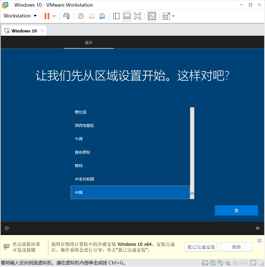
Task: Open 帮助 for the installation
Action: point(236,247)
